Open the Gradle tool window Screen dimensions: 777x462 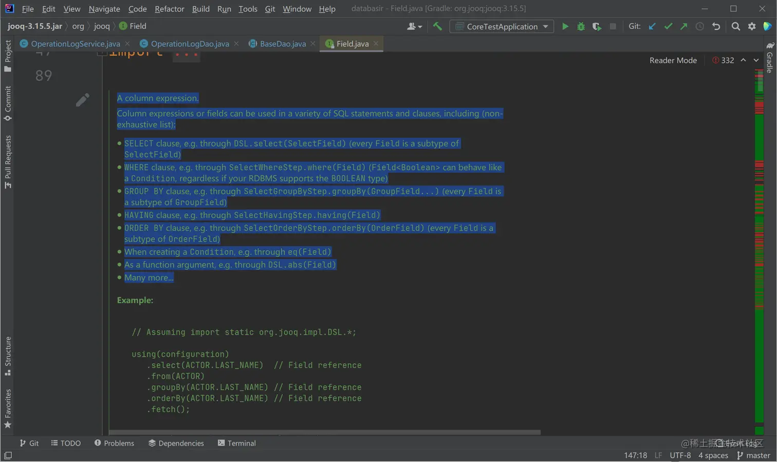[x=769, y=58]
